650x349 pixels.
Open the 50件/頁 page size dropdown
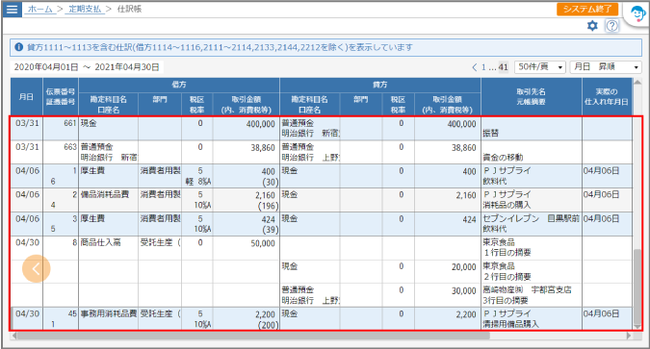point(540,67)
